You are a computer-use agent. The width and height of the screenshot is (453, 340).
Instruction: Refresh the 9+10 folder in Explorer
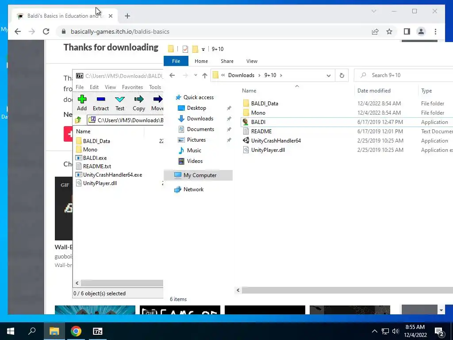(342, 75)
